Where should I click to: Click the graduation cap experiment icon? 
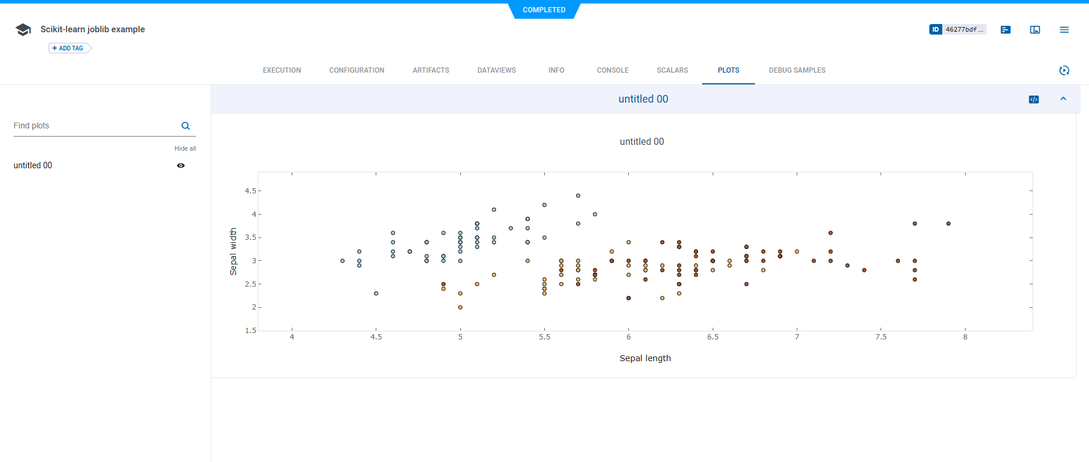pyautogui.click(x=23, y=30)
